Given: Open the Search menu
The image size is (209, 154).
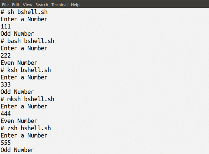Looking at the screenshot, I should click(x=42, y=5).
